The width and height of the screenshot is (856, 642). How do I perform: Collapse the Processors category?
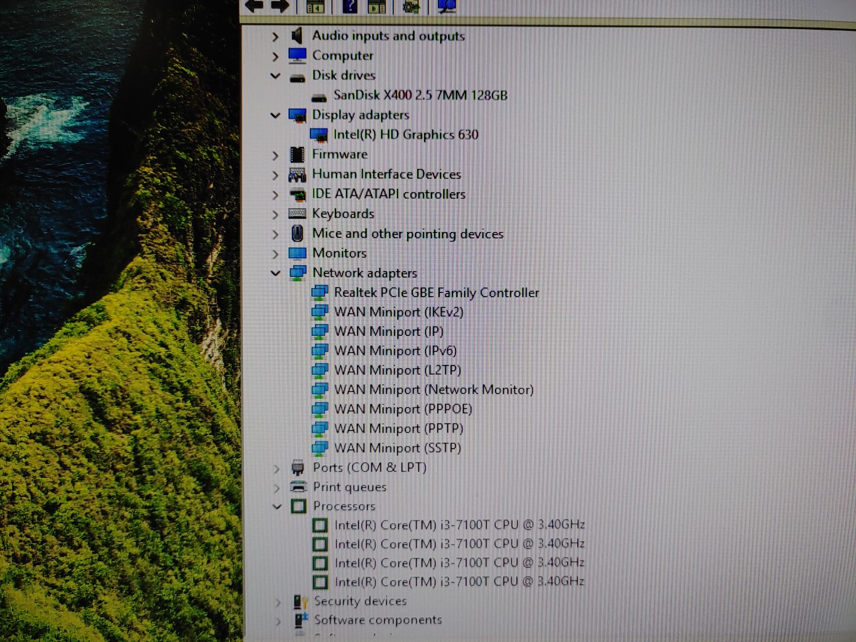(277, 506)
